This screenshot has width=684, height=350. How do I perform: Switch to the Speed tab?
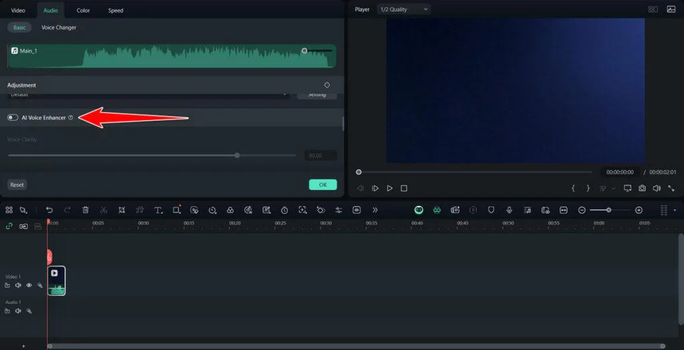tap(116, 10)
